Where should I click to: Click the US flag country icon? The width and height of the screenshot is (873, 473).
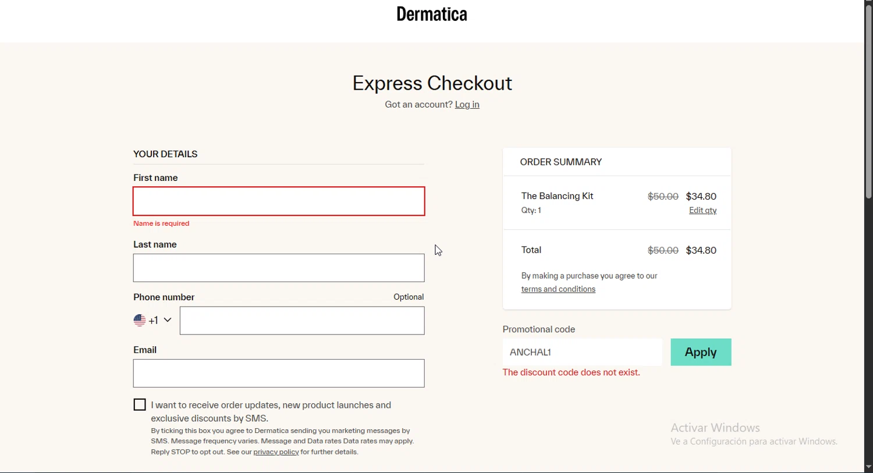pyautogui.click(x=140, y=320)
